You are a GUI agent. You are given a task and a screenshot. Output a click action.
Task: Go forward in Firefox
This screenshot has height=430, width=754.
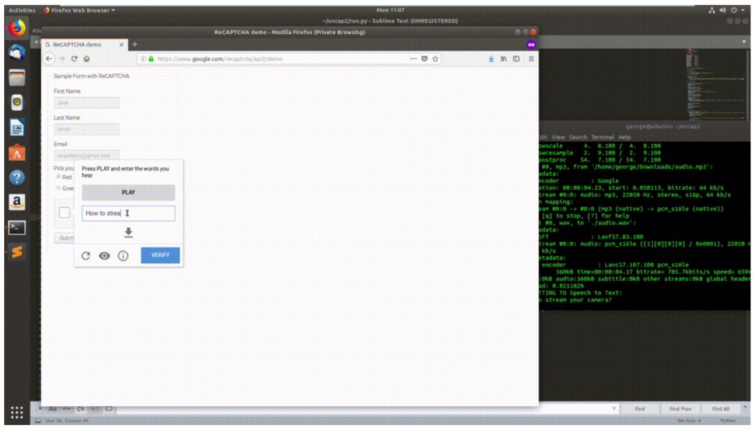click(61, 59)
